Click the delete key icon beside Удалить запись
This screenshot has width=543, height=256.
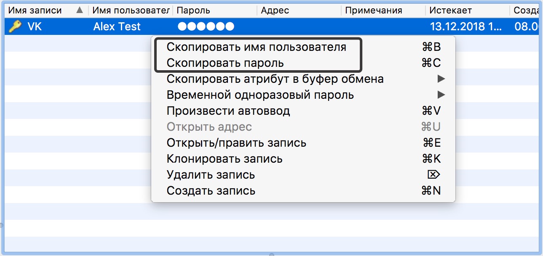tap(433, 175)
